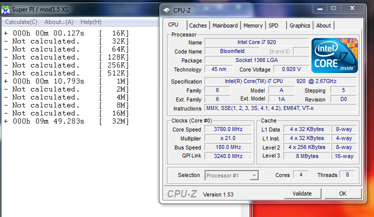Click the Threads value '8'
This screenshot has width=374, height=217.
point(347,175)
